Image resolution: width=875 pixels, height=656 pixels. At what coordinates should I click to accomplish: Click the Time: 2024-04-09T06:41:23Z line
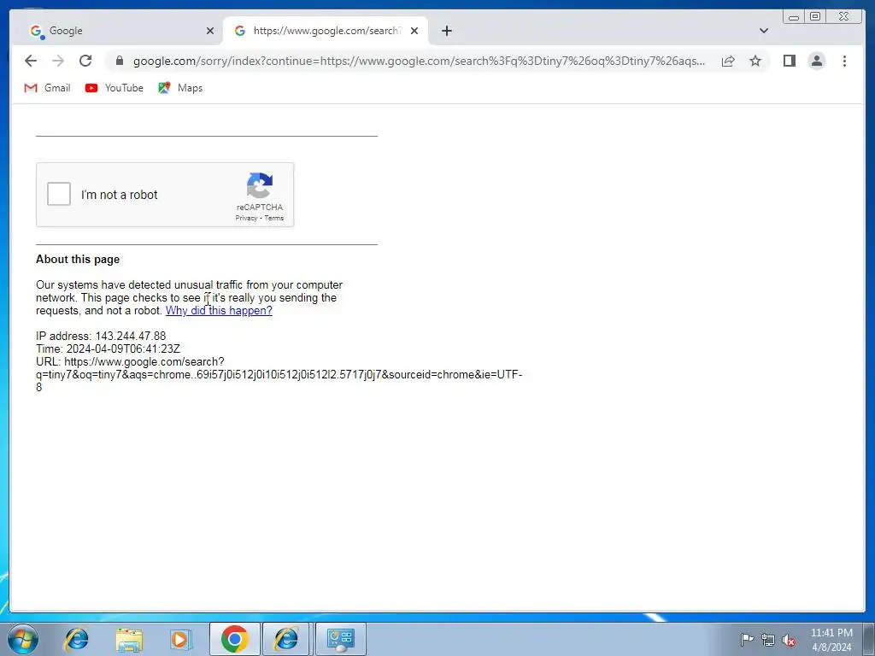[109, 348]
